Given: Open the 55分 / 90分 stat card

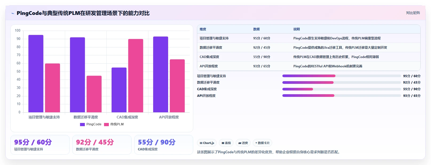Looking at the screenshot, I should point(164,145).
